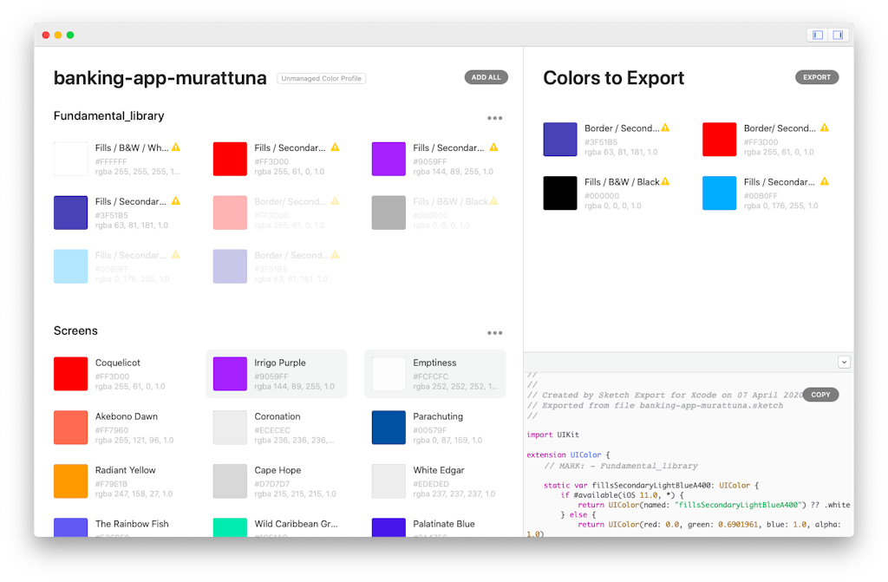Image resolution: width=888 pixels, height=582 pixels.
Task: Click the left panel layout icon in titlebar
Action: tap(816, 35)
